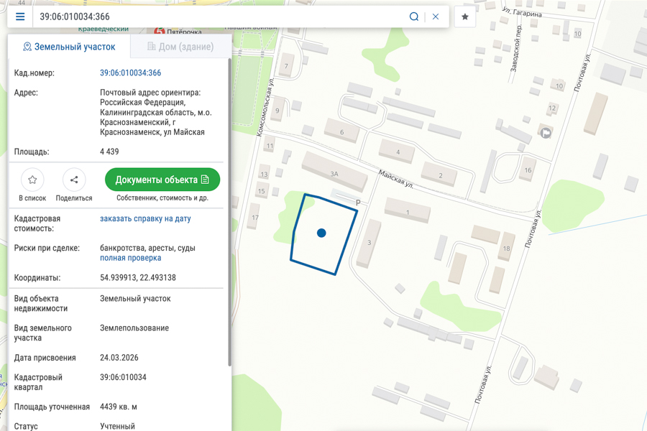Click the coordinates value 54.939913, 22.493138
647x431 pixels.
pos(138,277)
